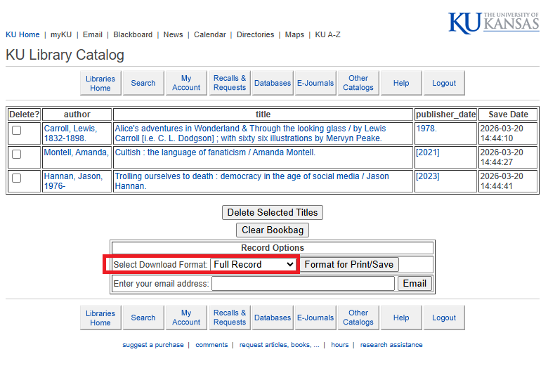
Task: Click the University of Kansas logo
Action: click(x=494, y=22)
